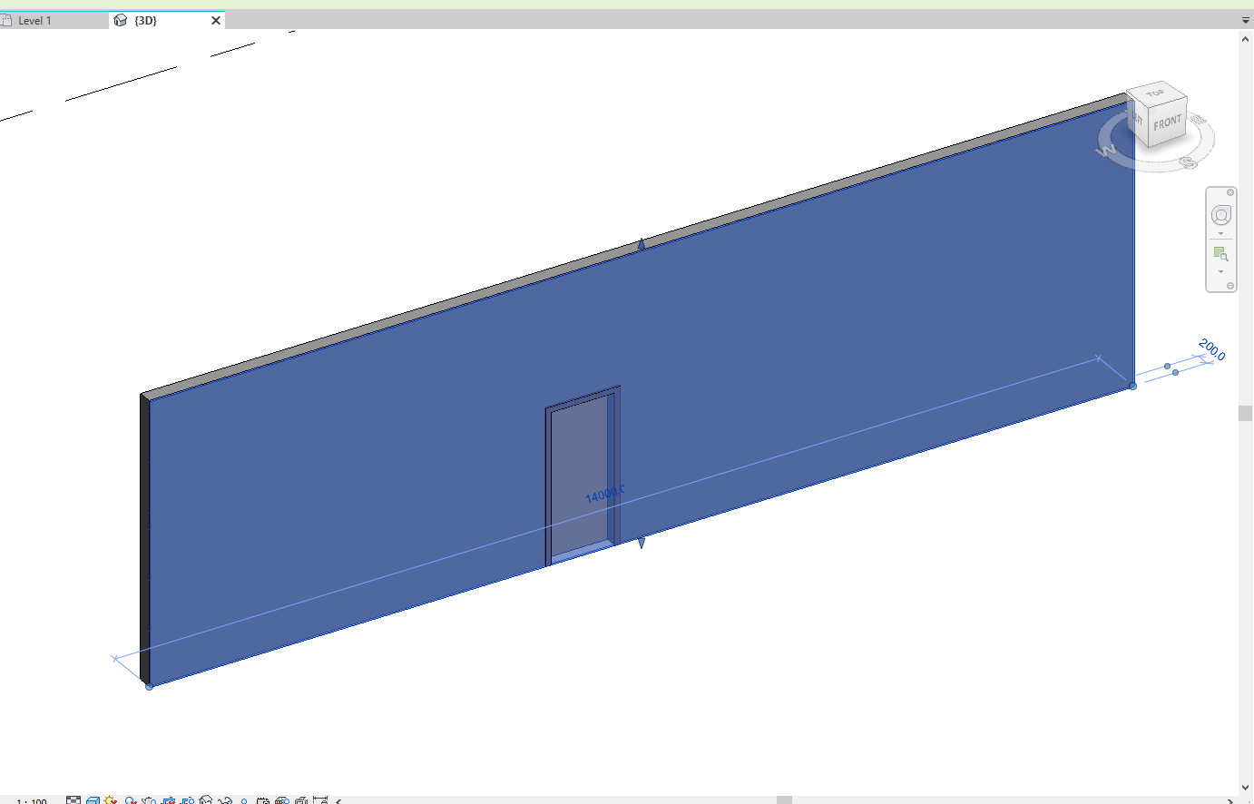This screenshot has height=804, width=1254.
Task: Click the Shadows icon in view control bar
Action: coord(131,799)
